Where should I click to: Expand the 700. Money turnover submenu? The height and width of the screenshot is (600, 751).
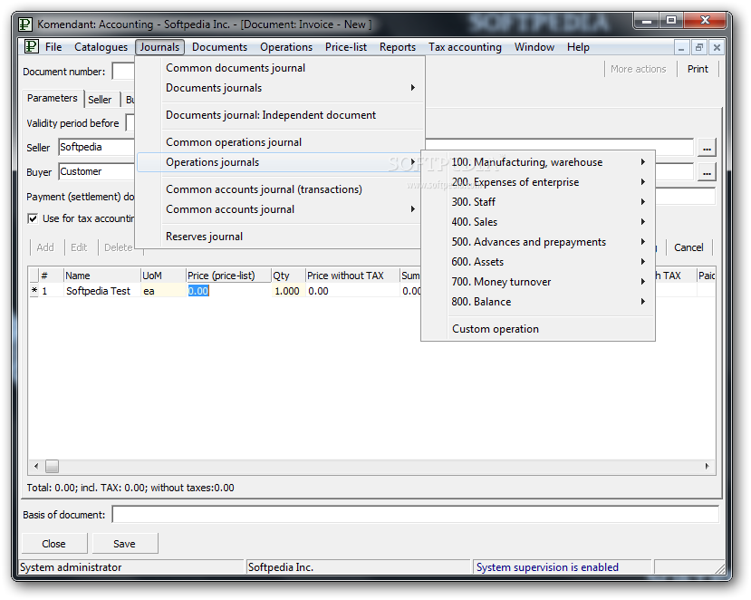click(x=538, y=282)
